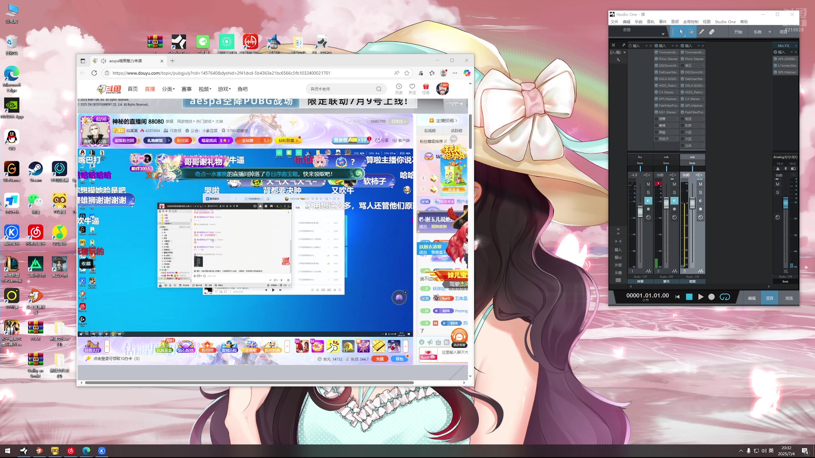The height and width of the screenshot is (458, 815).
Task: Open the Douyu followed heart icon
Action: tap(412, 89)
